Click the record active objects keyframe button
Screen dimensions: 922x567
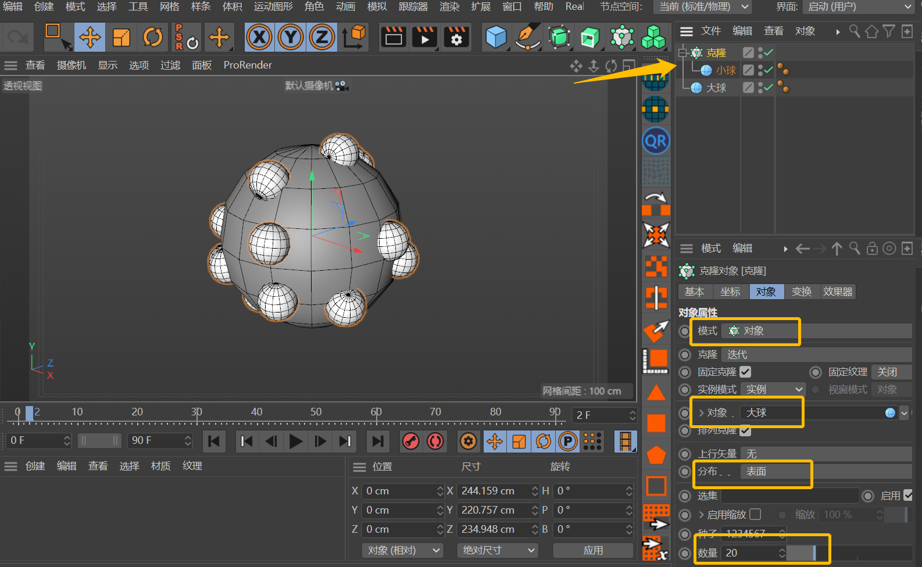click(411, 442)
